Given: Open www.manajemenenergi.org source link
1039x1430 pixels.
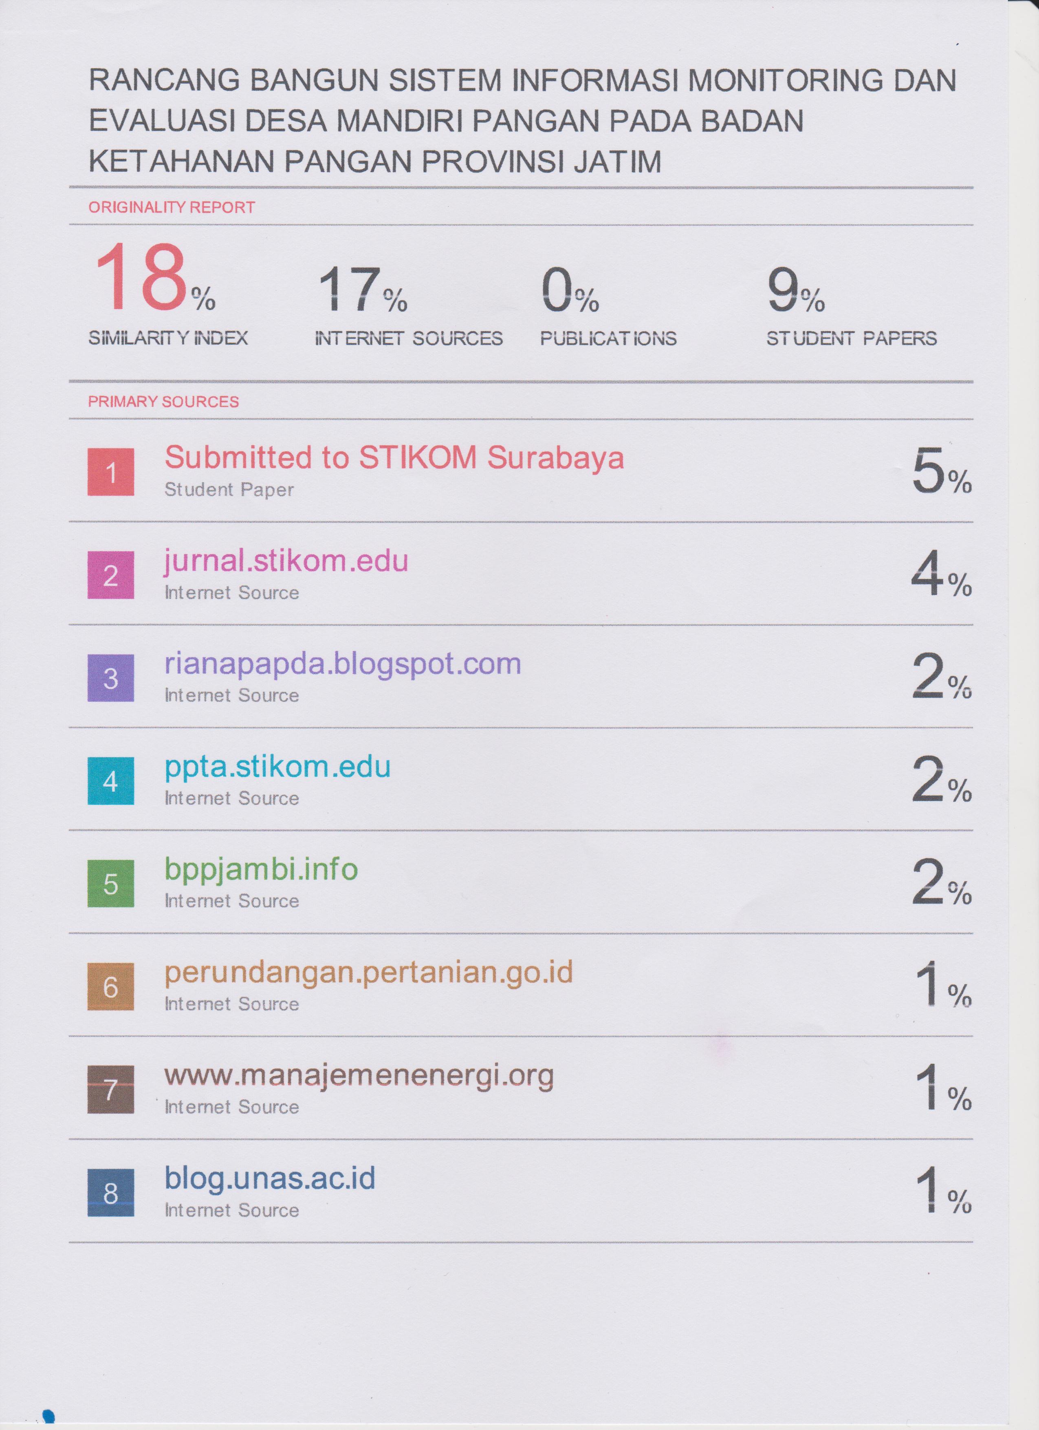Looking at the screenshot, I should 359,1076.
